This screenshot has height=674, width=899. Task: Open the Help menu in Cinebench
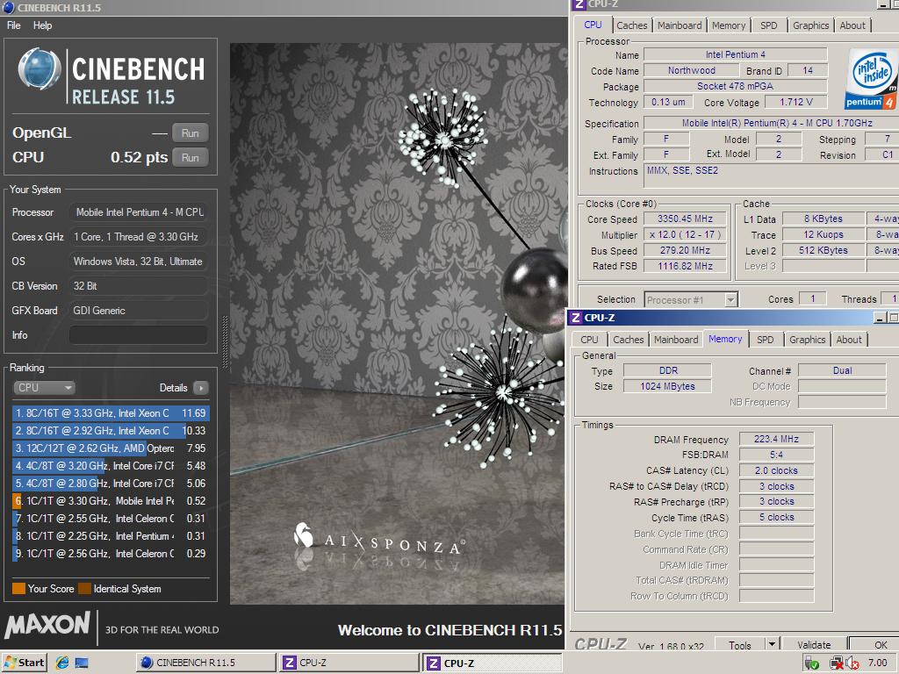pos(42,25)
